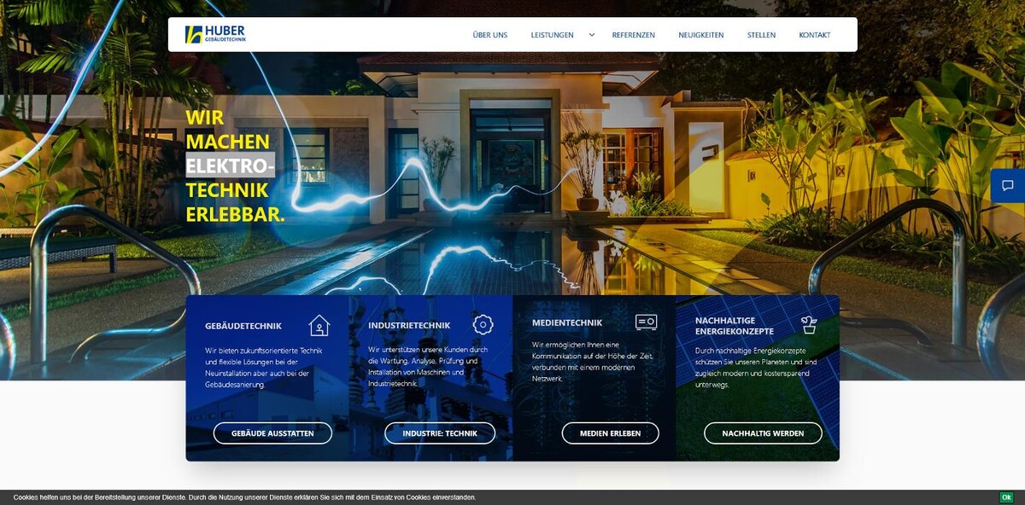Open the LEISTUNGEN menu
This screenshot has width=1025, height=505.
pos(553,35)
